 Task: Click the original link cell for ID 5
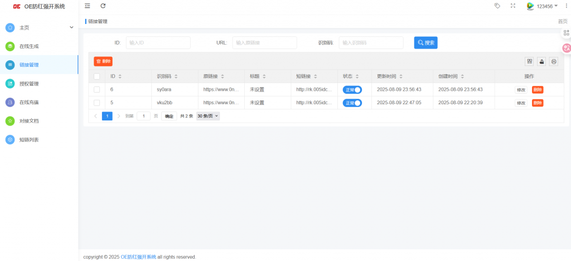tap(221, 103)
